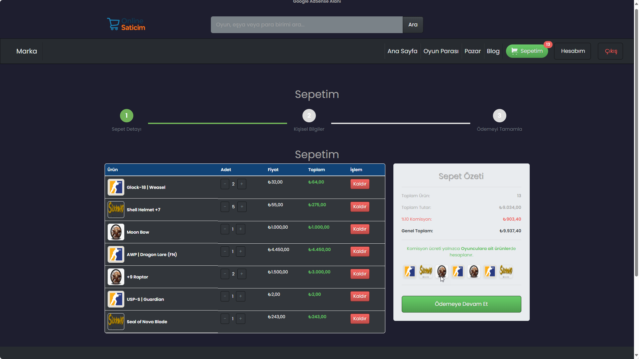Select step 3 Ödemeyi Tamamla
Image resolution: width=639 pixels, height=359 pixels.
pos(499,116)
